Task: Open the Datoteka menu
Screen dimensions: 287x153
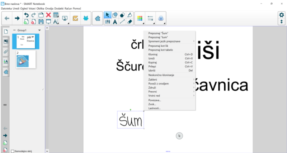Action: (x=6, y=8)
